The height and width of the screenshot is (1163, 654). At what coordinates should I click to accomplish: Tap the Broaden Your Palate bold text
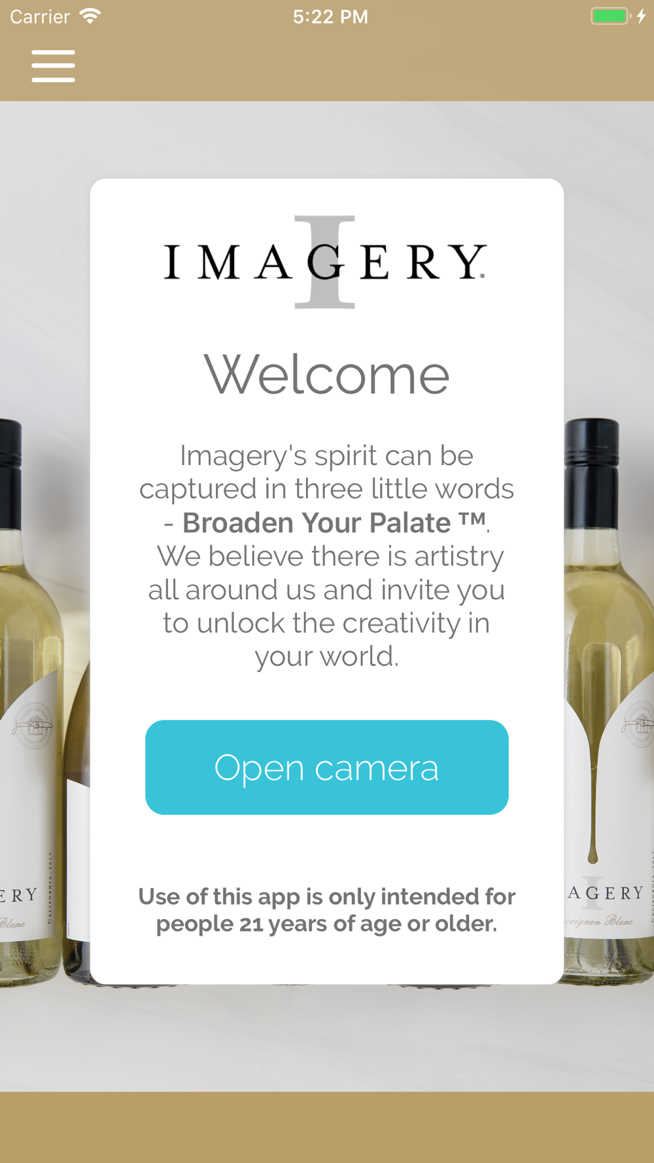click(x=334, y=523)
